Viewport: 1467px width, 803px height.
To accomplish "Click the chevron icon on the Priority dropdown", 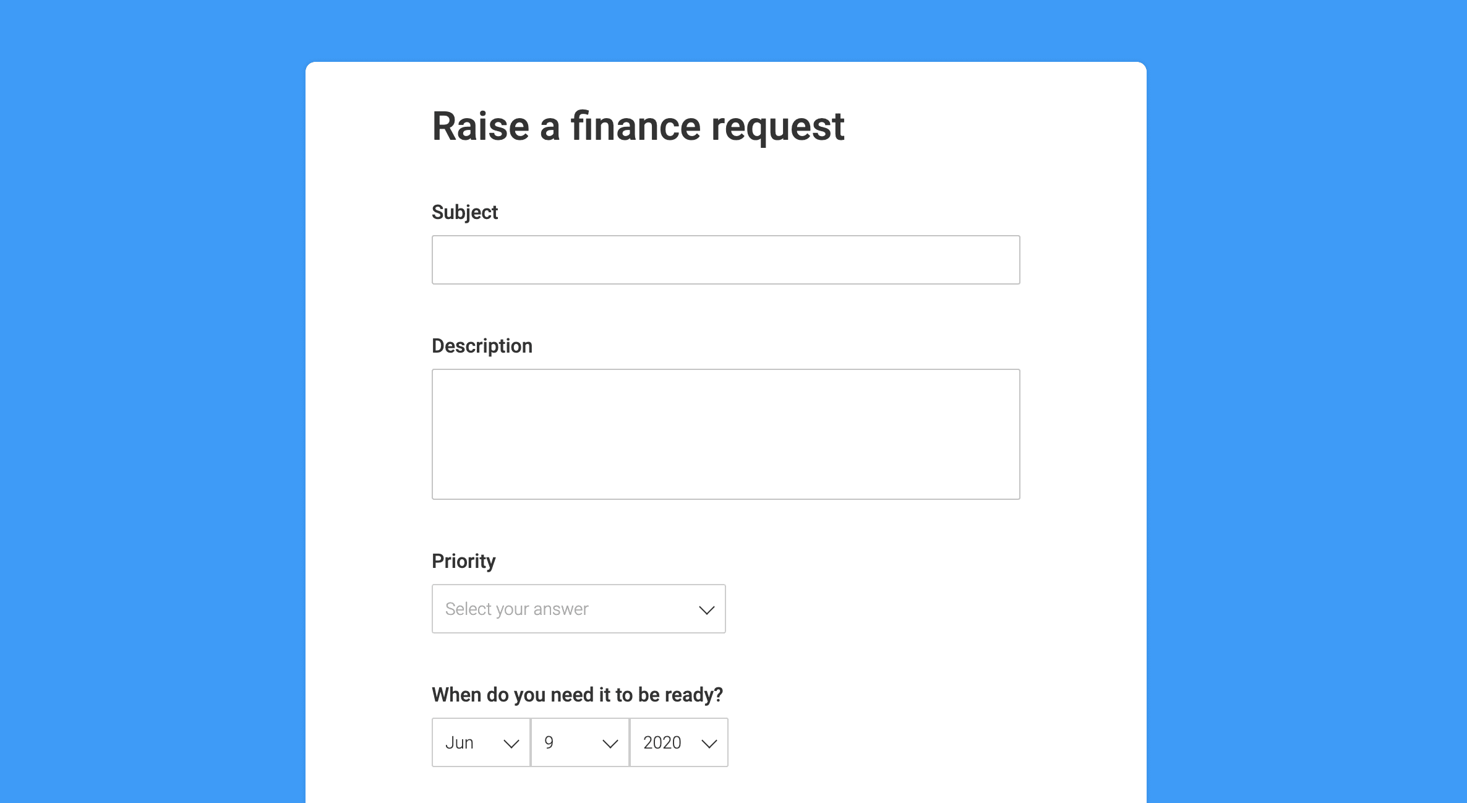I will coord(706,609).
